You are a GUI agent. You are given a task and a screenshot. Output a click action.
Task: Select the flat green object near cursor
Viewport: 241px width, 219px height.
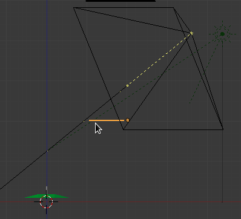46,196
